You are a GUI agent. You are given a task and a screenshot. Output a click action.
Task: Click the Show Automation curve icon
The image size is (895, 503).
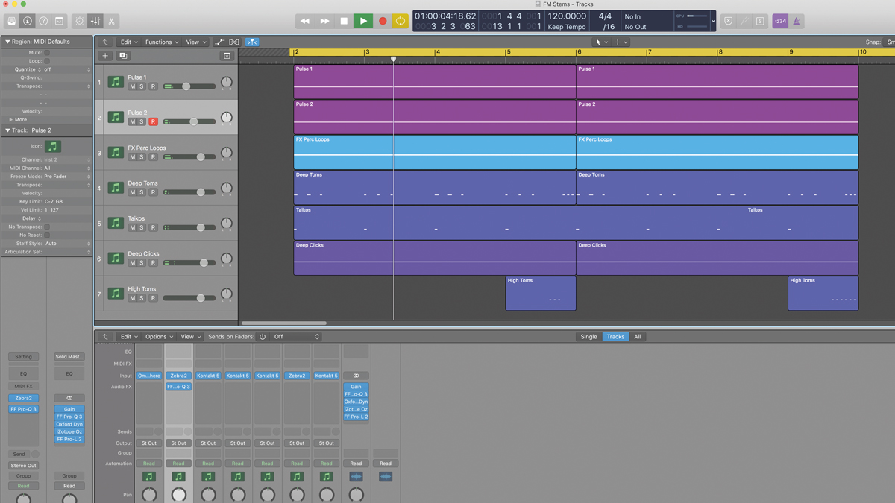219,42
